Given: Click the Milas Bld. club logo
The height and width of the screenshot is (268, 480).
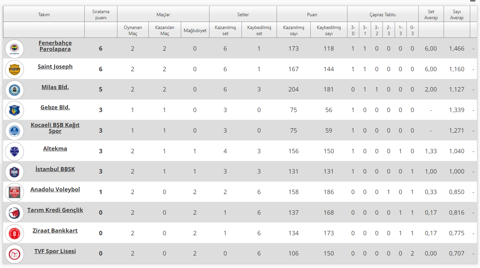Looking at the screenshot, I should [x=15, y=90].
